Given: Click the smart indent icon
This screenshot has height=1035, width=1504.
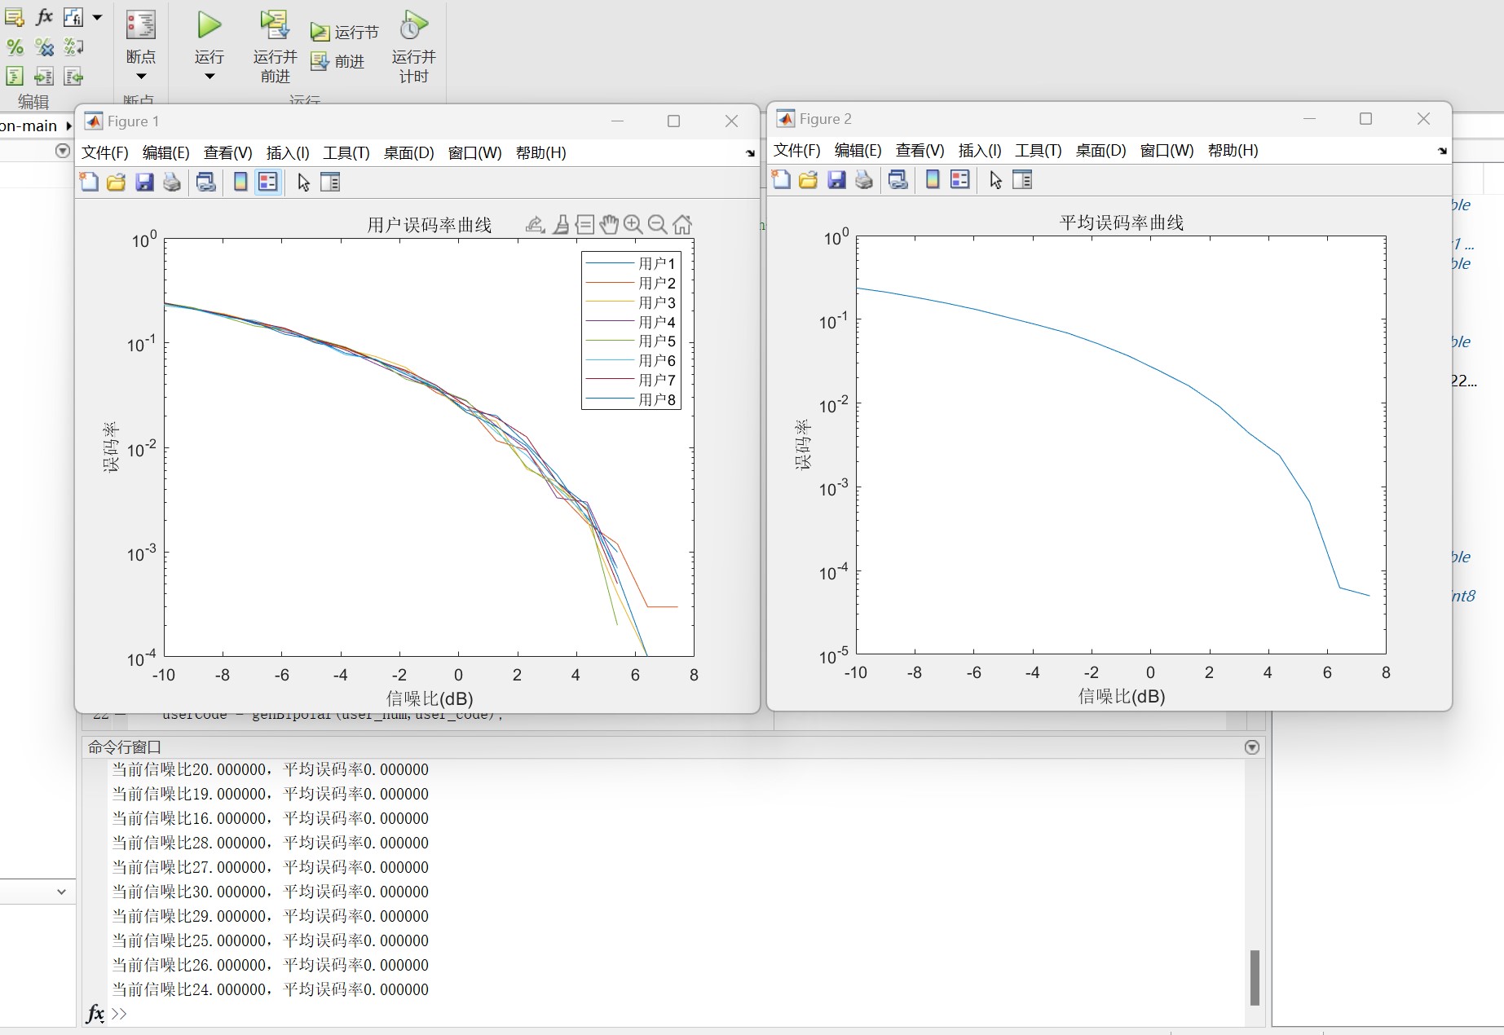Looking at the screenshot, I should coord(15,77).
